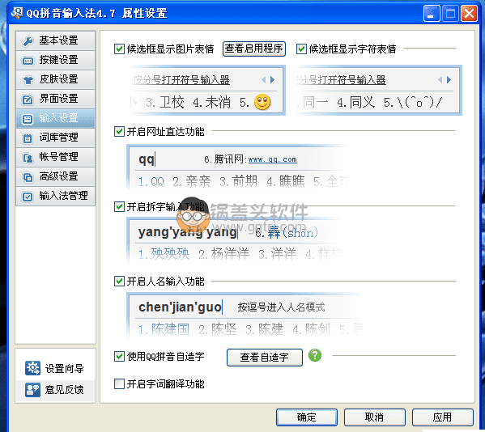Disable 开启网址直达功能 checkbox
This screenshot has height=432, width=485.
(119, 131)
